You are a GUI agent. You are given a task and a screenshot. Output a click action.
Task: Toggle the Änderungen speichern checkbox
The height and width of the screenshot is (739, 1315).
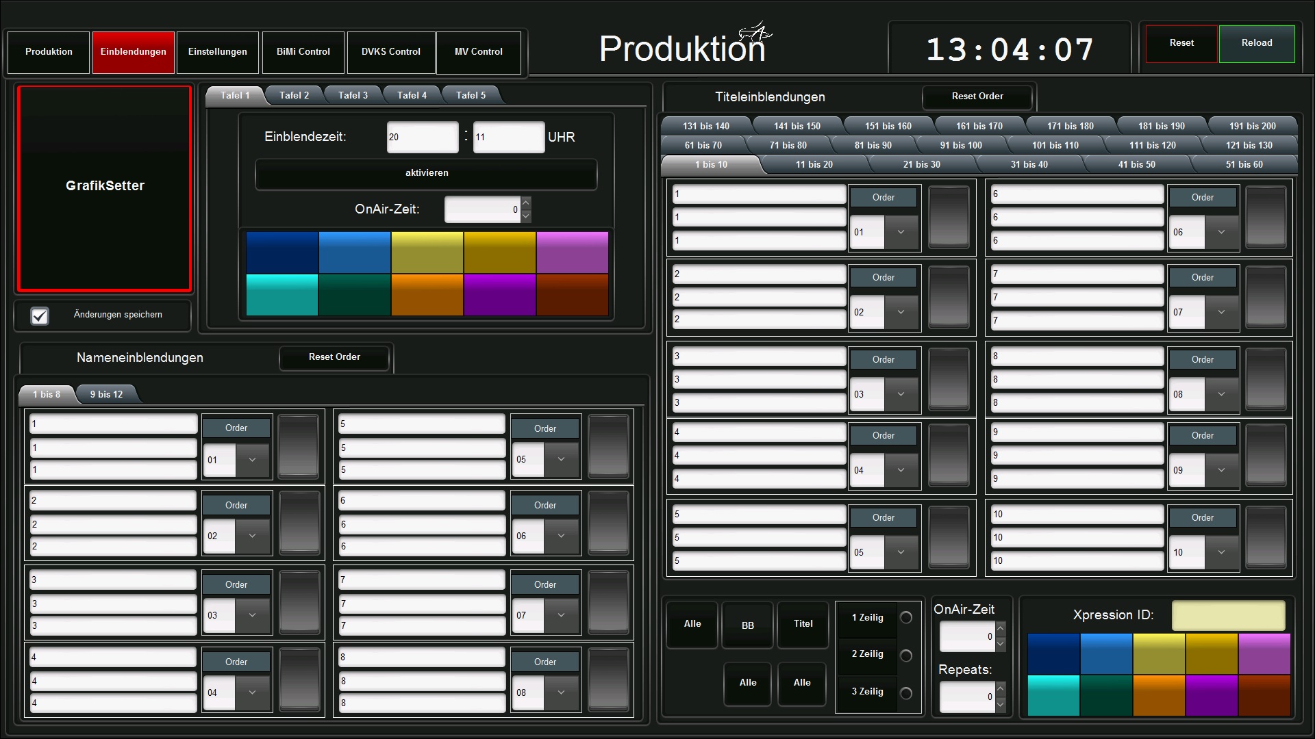pos(40,315)
